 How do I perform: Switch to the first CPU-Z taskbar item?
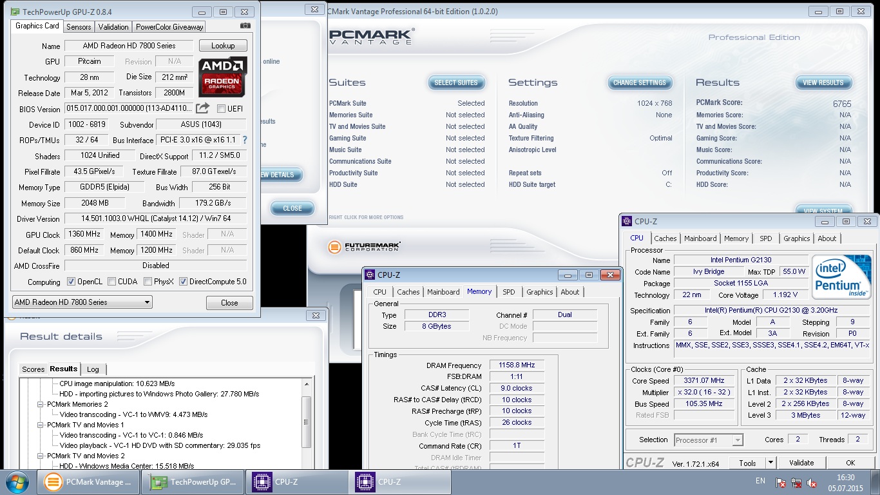click(x=297, y=481)
